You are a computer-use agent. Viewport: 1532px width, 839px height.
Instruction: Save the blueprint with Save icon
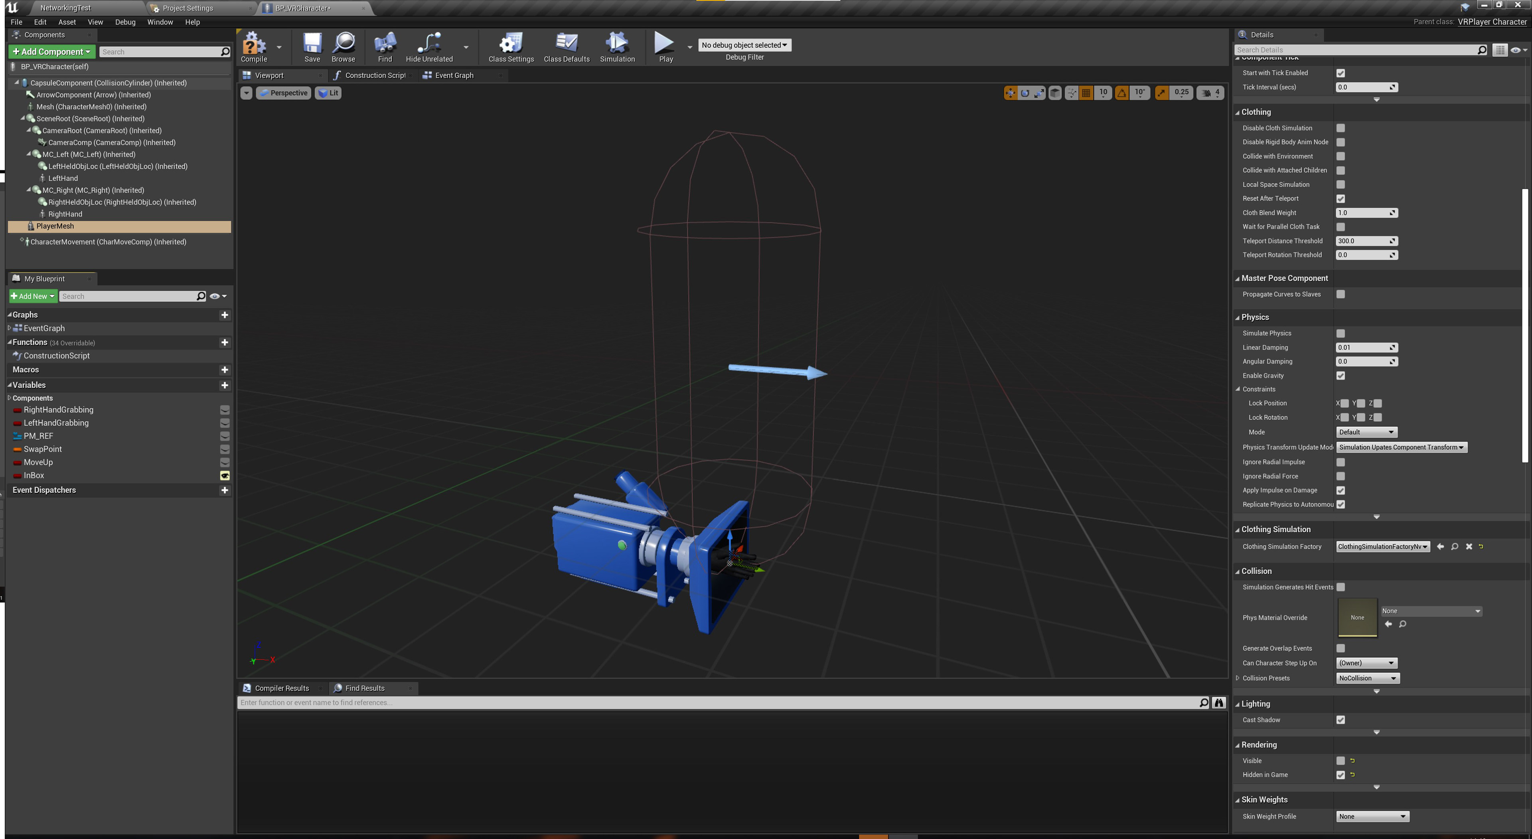coord(312,46)
